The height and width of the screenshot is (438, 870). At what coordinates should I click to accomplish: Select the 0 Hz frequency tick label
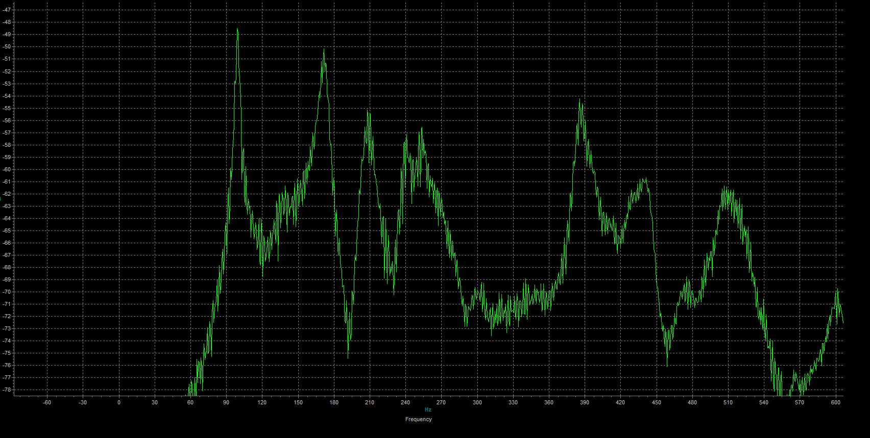pyautogui.click(x=119, y=402)
